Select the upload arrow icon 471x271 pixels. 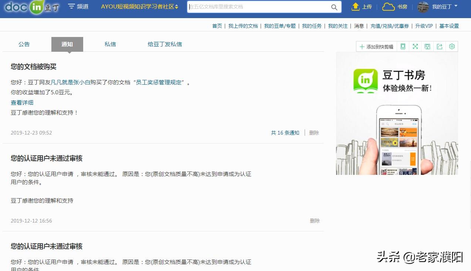356,7
